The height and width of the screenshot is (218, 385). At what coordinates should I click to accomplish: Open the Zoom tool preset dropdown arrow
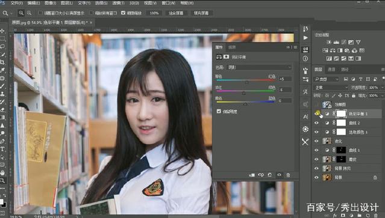pos(11,13)
